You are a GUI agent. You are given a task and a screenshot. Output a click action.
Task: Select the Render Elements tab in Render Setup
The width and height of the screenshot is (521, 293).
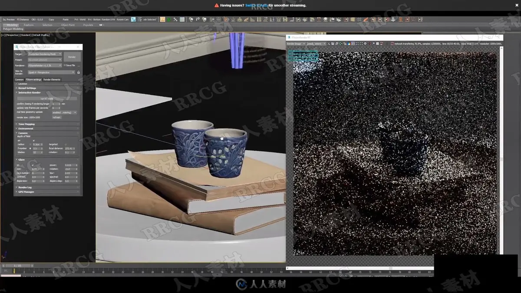point(52,80)
